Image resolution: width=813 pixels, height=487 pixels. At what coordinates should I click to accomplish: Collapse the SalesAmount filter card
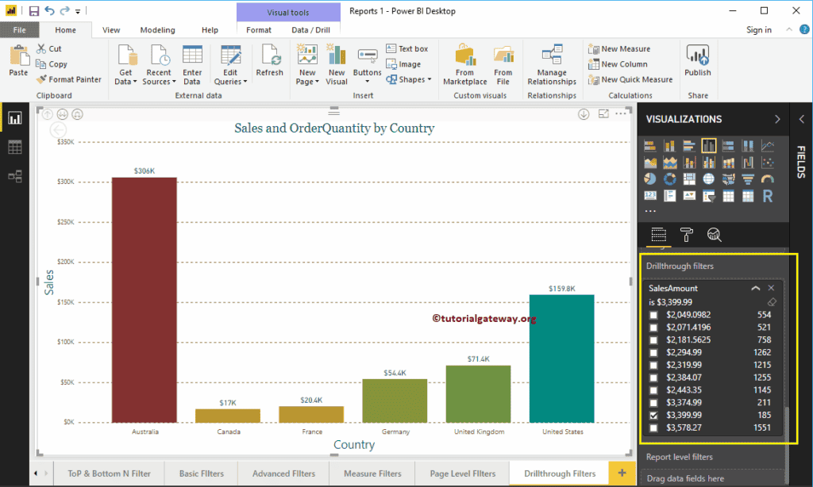[x=756, y=288]
